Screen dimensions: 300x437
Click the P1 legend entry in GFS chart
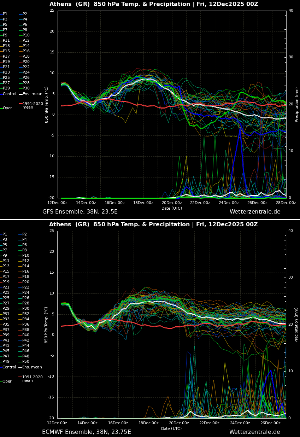(x=5, y=14)
